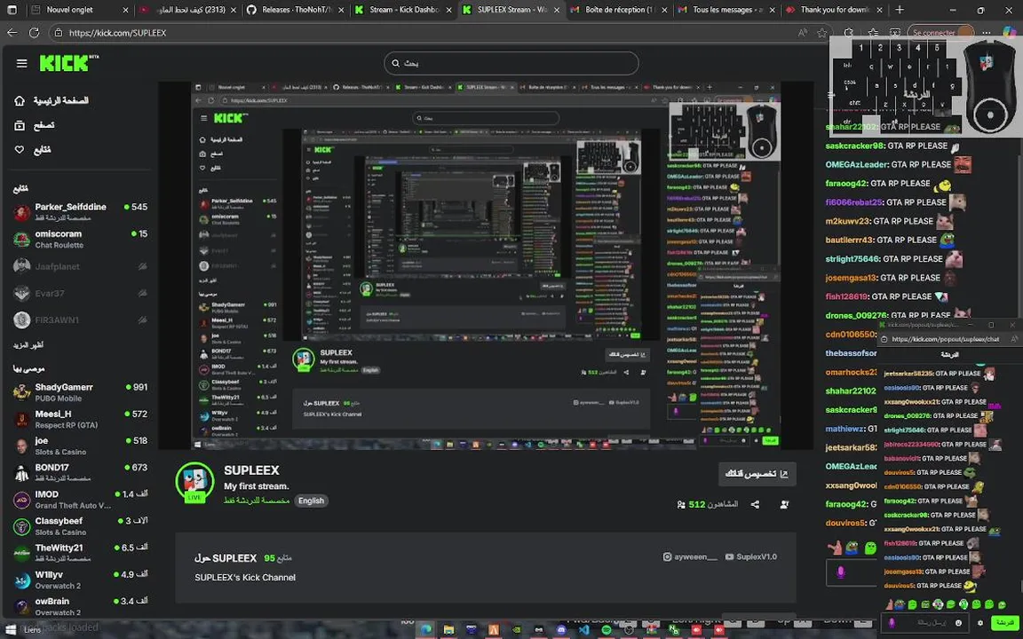The height and width of the screenshot is (639, 1023).
Task: Click SUPLEEX live avatar
Action: click(x=194, y=483)
